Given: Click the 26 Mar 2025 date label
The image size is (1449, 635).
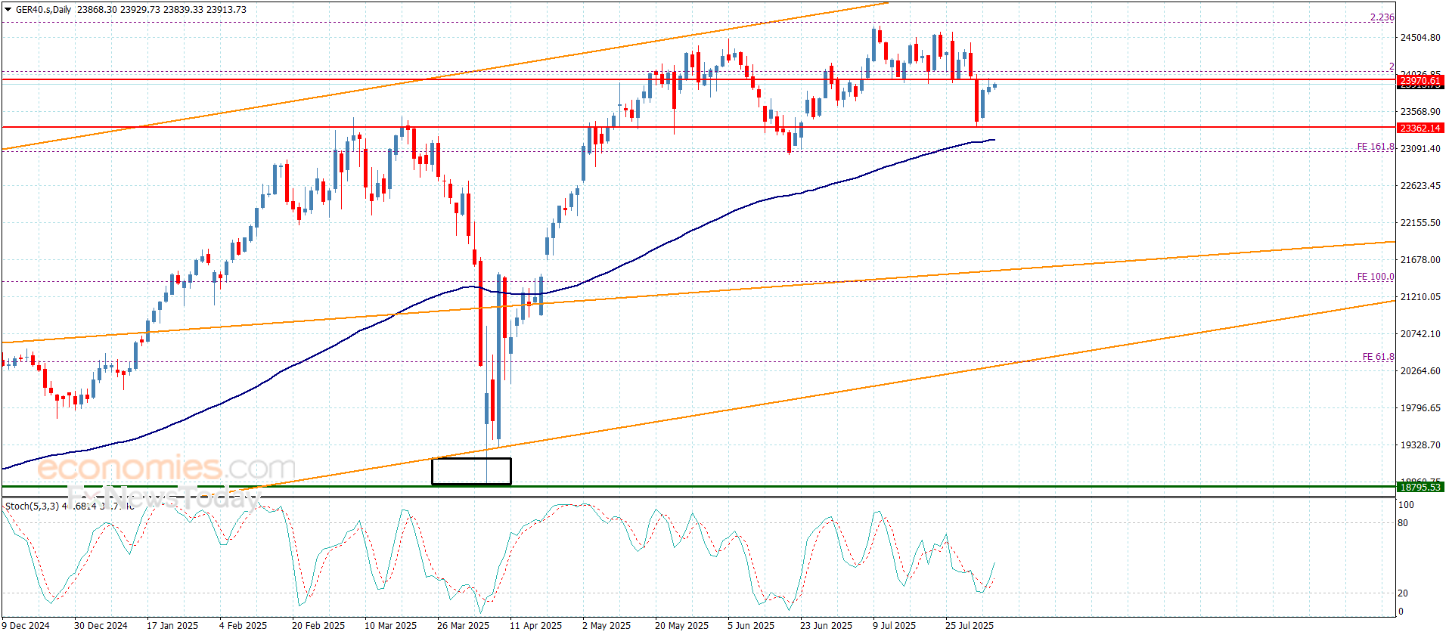Looking at the screenshot, I should click(463, 625).
